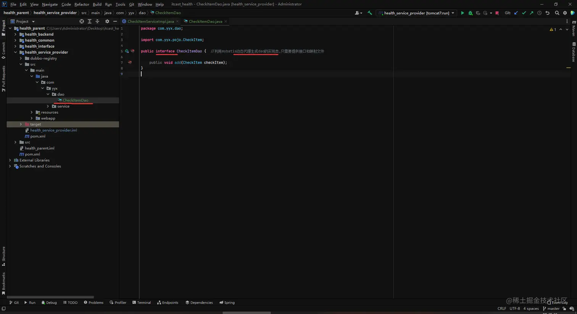The width and height of the screenshot is (577, 314).
Task: Start debugging with the bug icon
Action: click(x=471, y=13)
